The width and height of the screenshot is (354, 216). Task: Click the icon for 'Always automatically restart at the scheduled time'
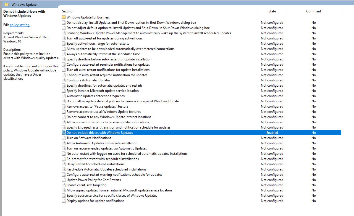point(64,54)
